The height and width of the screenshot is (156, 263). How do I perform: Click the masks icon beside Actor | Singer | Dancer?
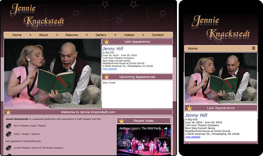(9, 134)
